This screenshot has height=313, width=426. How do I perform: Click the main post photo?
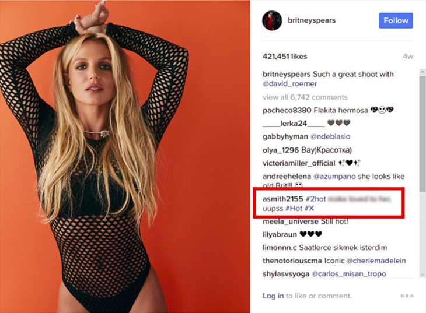pyautogui.click(x=125, y=156)
